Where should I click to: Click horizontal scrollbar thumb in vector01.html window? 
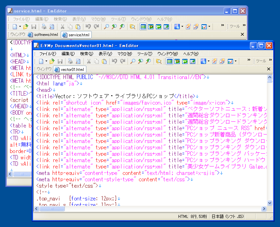point(52,209)
